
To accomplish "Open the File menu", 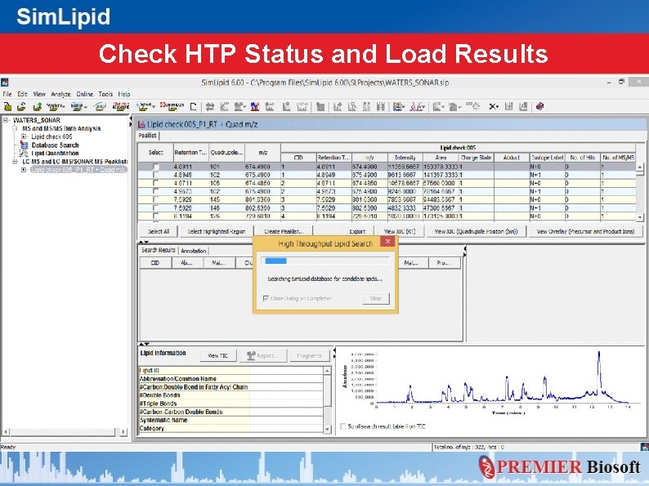I will [x=7, y=94].
